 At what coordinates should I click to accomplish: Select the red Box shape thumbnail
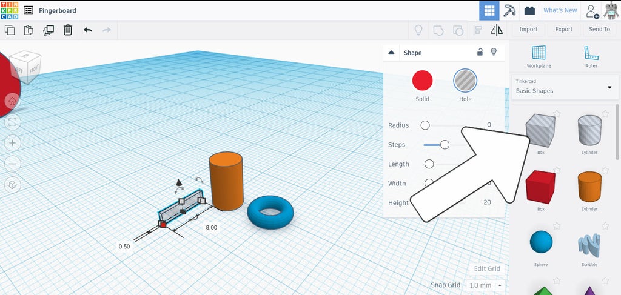point(540,187)
